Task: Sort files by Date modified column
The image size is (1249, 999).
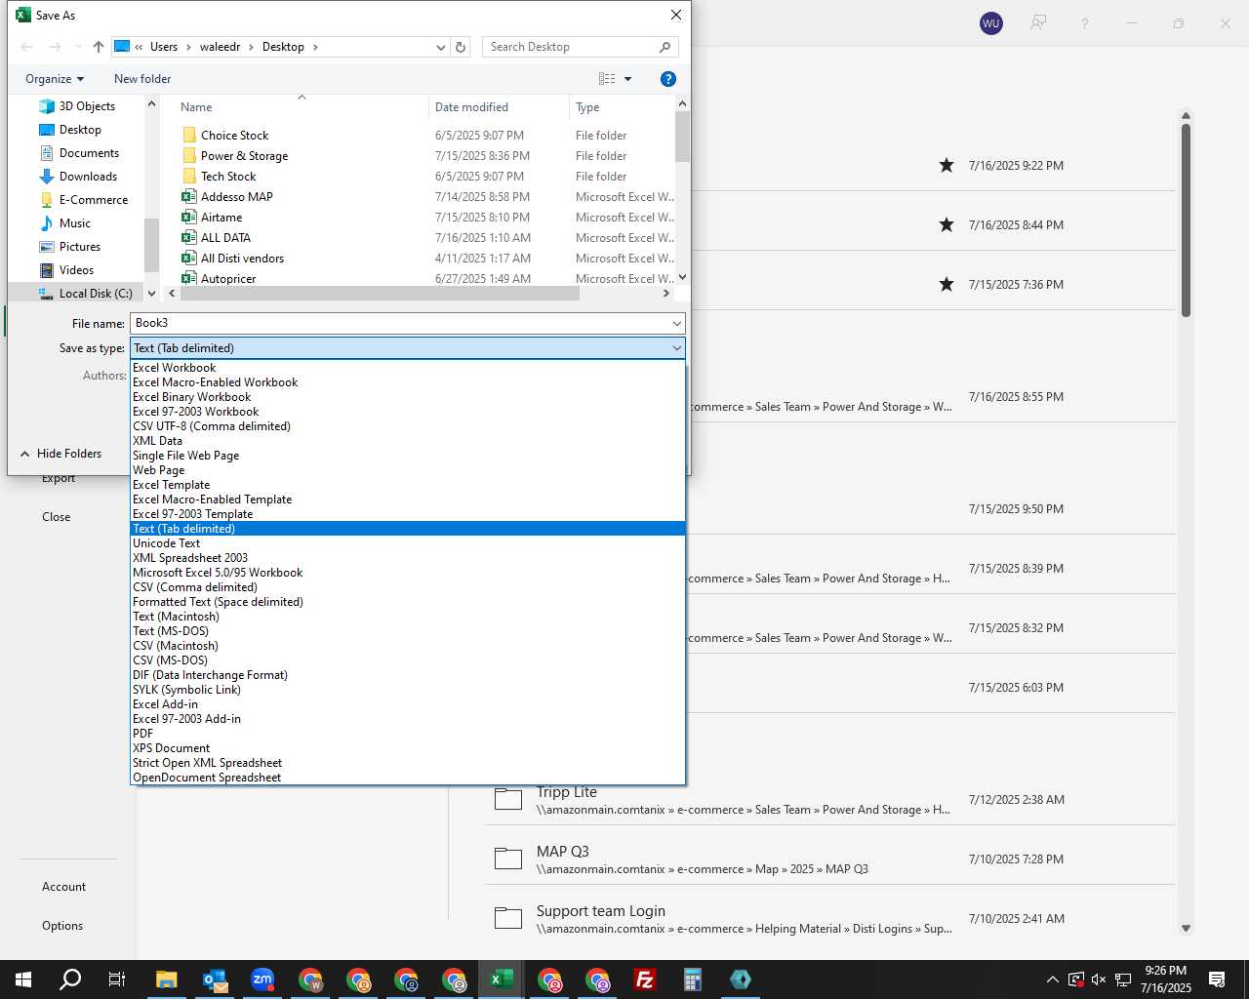Action: coord(498,107)
